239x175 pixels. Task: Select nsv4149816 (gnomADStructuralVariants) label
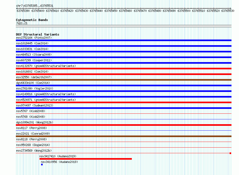pyautogui.click(x=46, y=94)
